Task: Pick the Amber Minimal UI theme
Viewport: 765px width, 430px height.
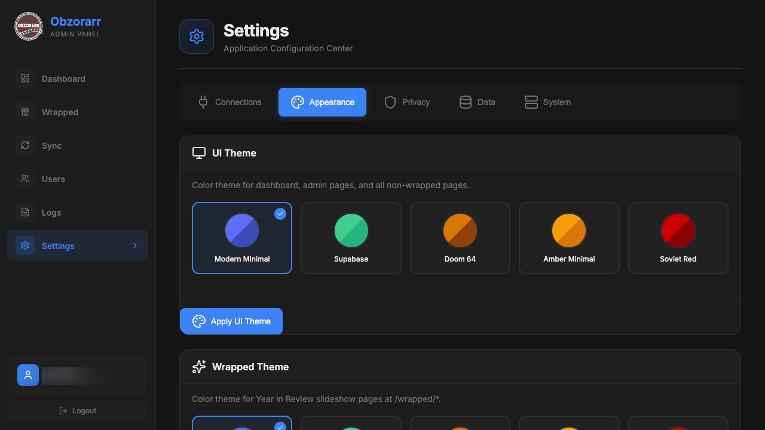Action: pos(569,238)
